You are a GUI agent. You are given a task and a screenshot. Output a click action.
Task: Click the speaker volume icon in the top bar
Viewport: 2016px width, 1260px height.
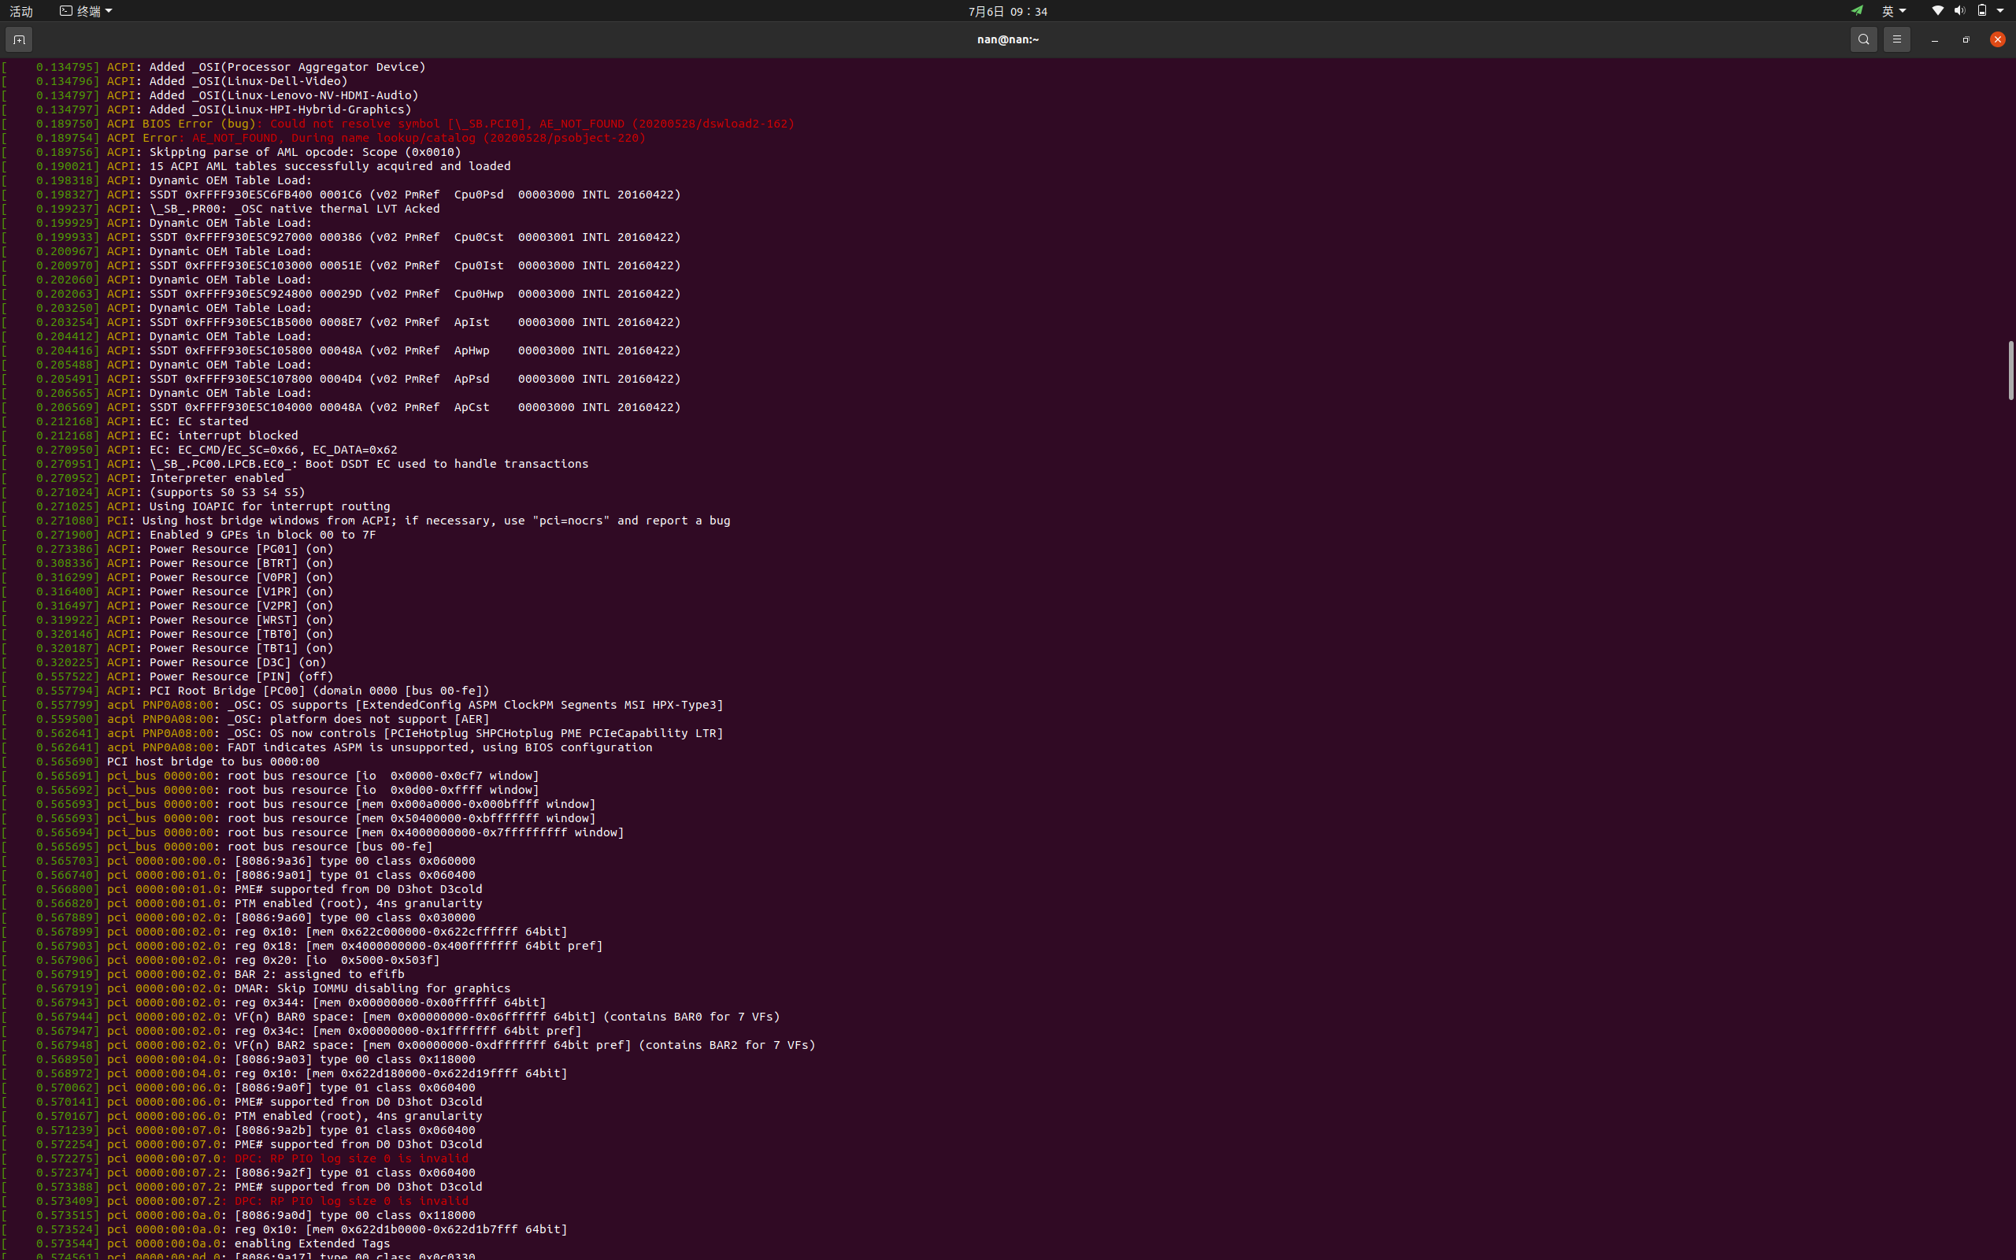pos(1959,11)
